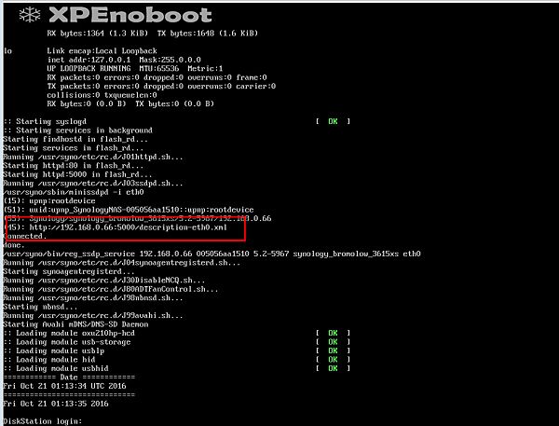Click 'Starting Avahi mDNS/DNS-SD Daemon' line
Viewport: 559px width, 426px height.
[75, 324]
